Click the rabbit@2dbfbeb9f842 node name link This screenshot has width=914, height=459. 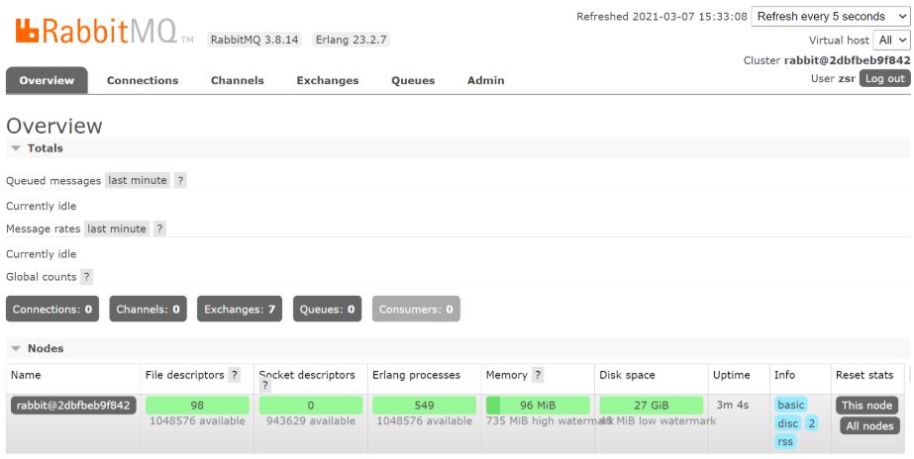coord(72,406)
